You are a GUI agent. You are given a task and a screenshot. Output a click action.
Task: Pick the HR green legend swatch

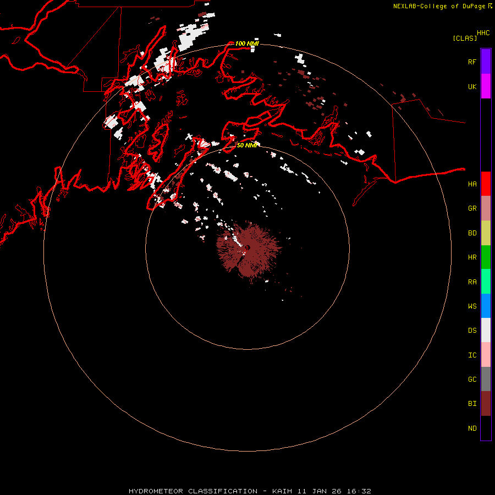coord(486,257)
